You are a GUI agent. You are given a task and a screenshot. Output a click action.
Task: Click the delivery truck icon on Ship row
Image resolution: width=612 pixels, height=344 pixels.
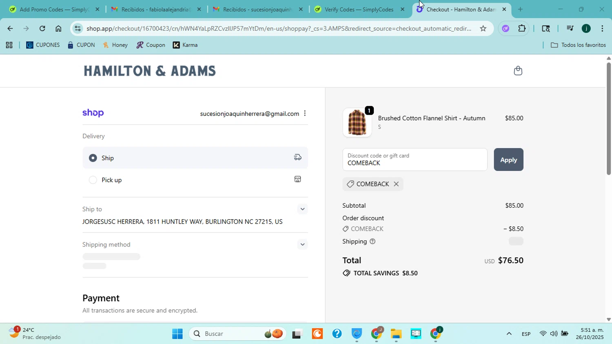point(298,158)
